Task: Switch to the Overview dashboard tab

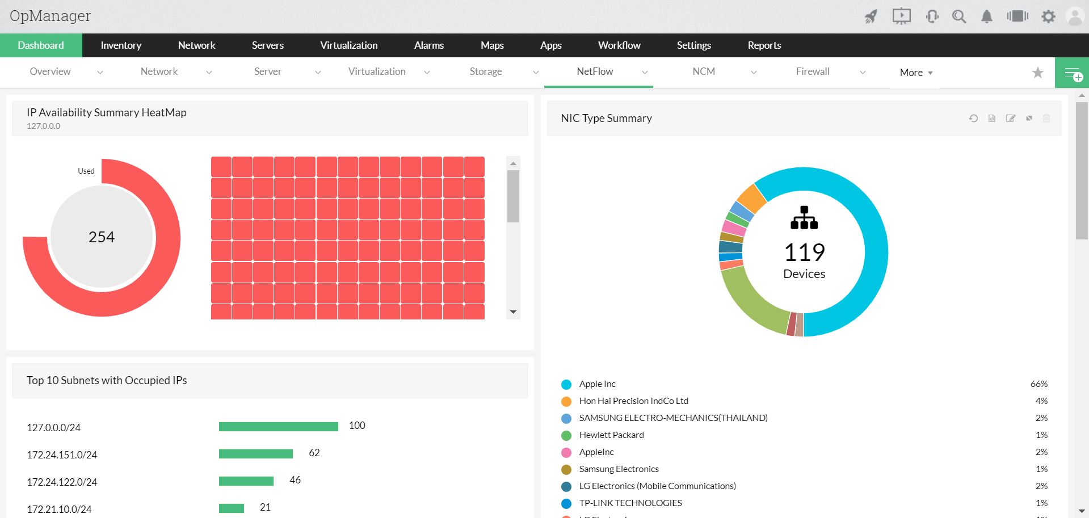Action: point(50,71)
